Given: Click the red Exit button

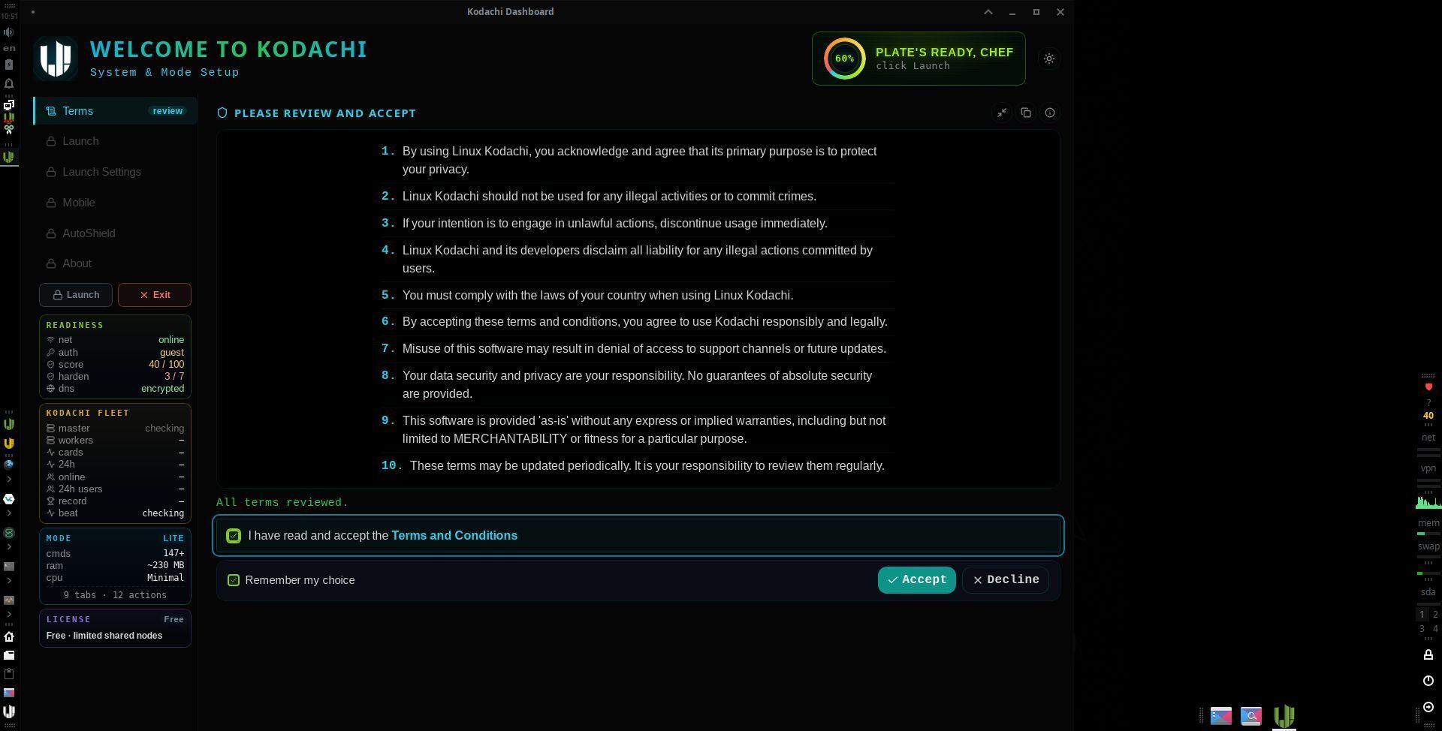Looking at the screenshot, I should point(155,295).
